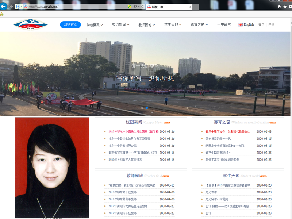Click the teacher portrait photo

click(52, 167)
